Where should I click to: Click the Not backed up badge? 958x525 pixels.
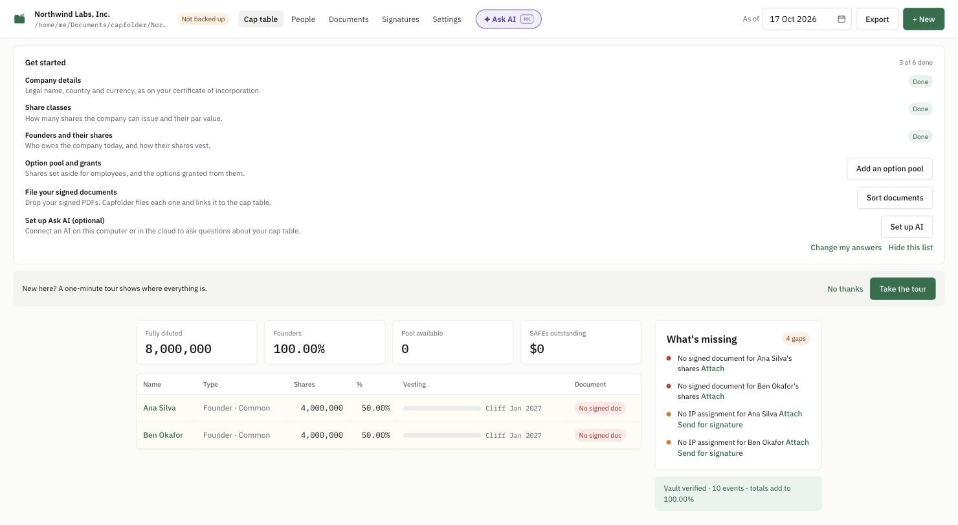click(203, 19)
